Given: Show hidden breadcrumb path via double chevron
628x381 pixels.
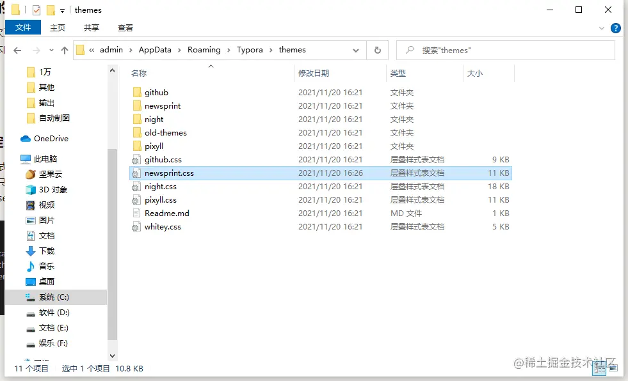Looking at the screenshot, I should [x=92, y=50].
